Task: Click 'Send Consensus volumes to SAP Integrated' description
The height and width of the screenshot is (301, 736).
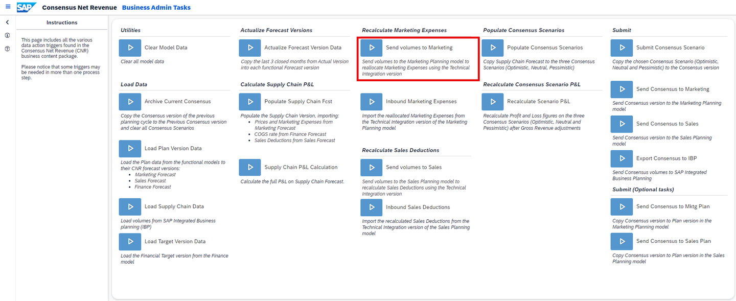Action: (x=659, y=175)
